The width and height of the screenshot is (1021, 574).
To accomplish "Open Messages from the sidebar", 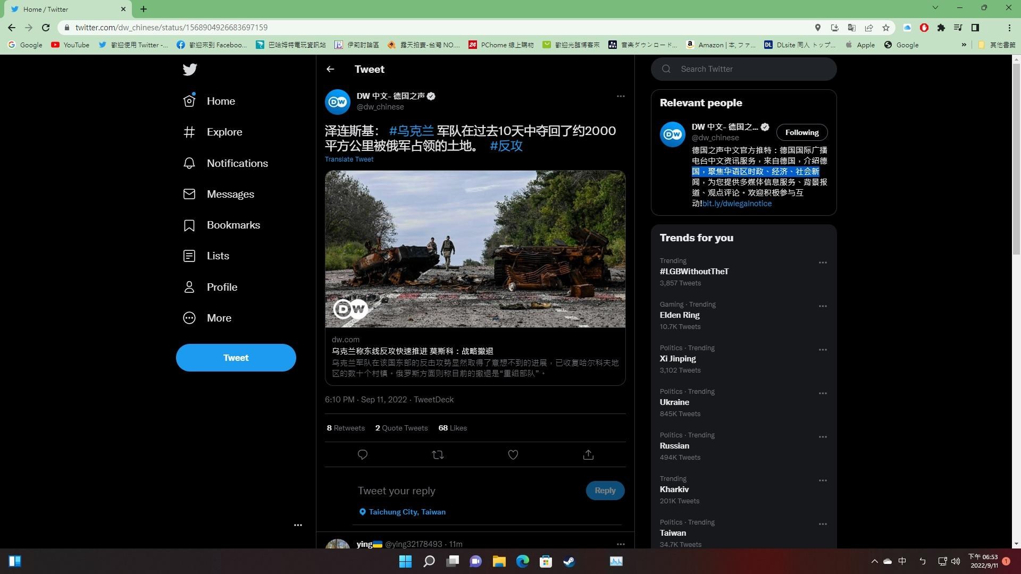I will [230, 194].
